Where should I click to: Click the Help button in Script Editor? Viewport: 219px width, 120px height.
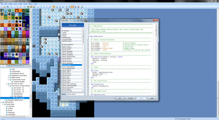(x=152, y=98)
